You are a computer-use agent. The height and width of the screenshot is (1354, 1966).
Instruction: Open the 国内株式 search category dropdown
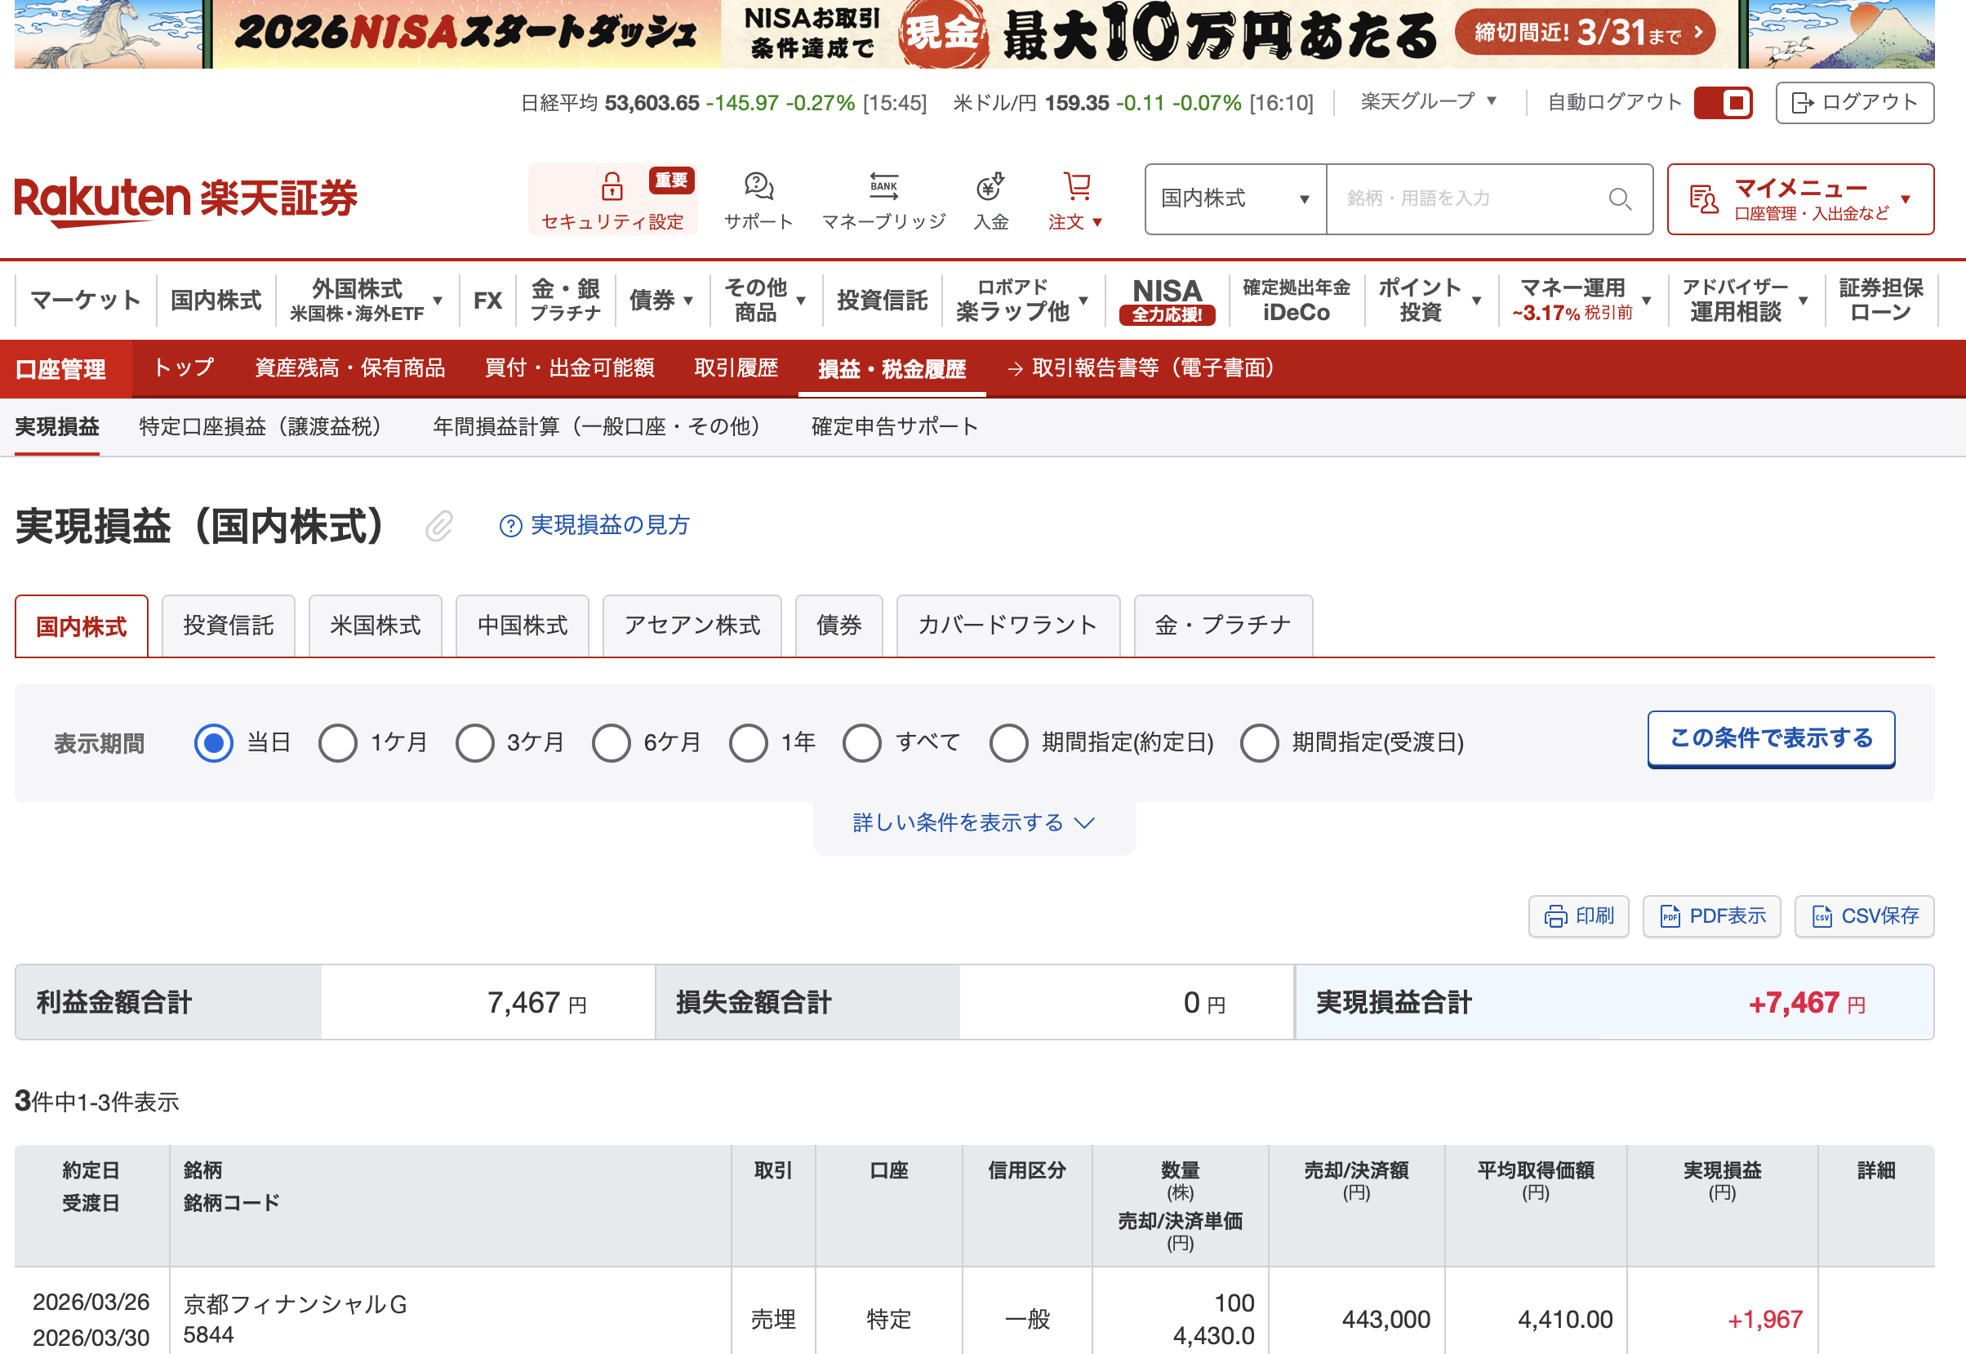pyautogui.click(x=1234, y=198)
